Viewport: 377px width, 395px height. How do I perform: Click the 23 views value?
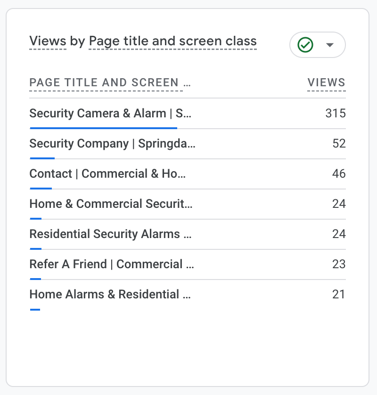click(x=339, y=264)
